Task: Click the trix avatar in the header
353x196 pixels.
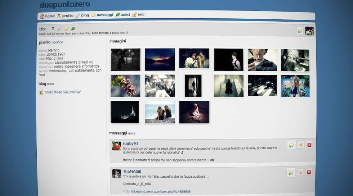Action: click(x=309, y=31)
